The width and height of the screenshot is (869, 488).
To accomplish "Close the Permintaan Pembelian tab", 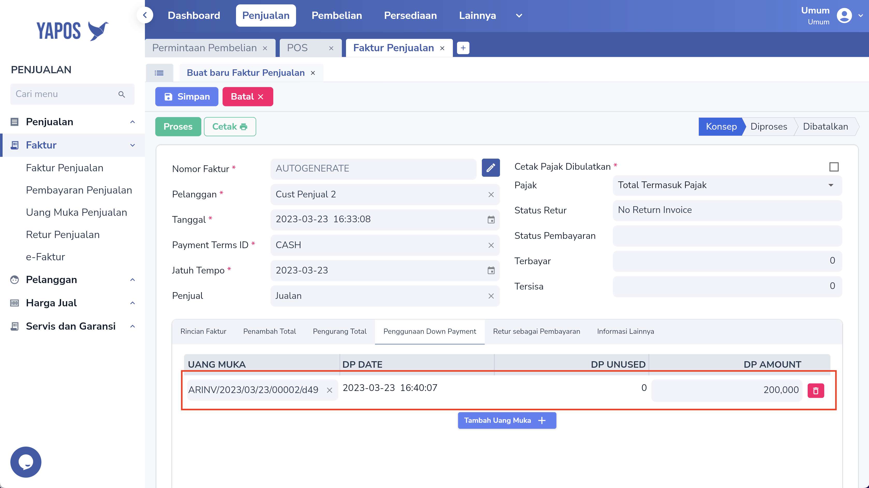I will (265, 48).
